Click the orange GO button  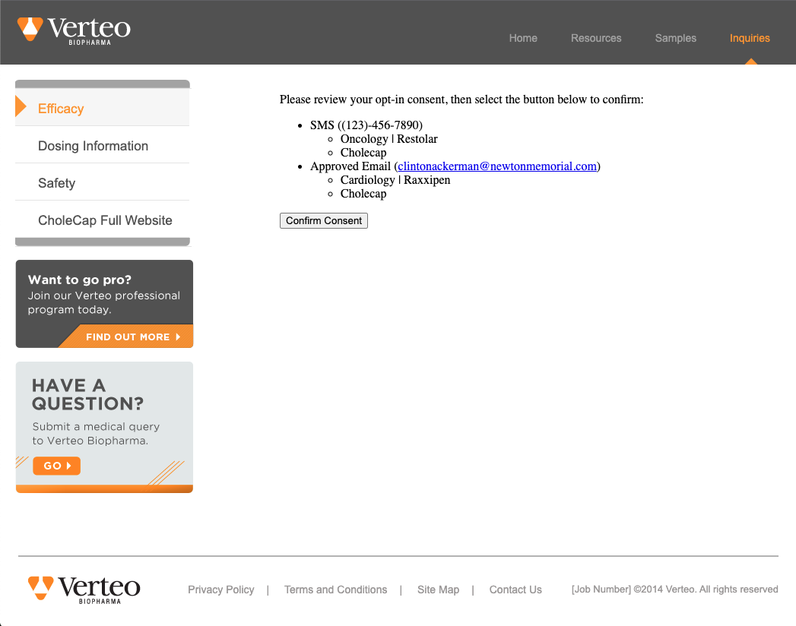[56, 466]
